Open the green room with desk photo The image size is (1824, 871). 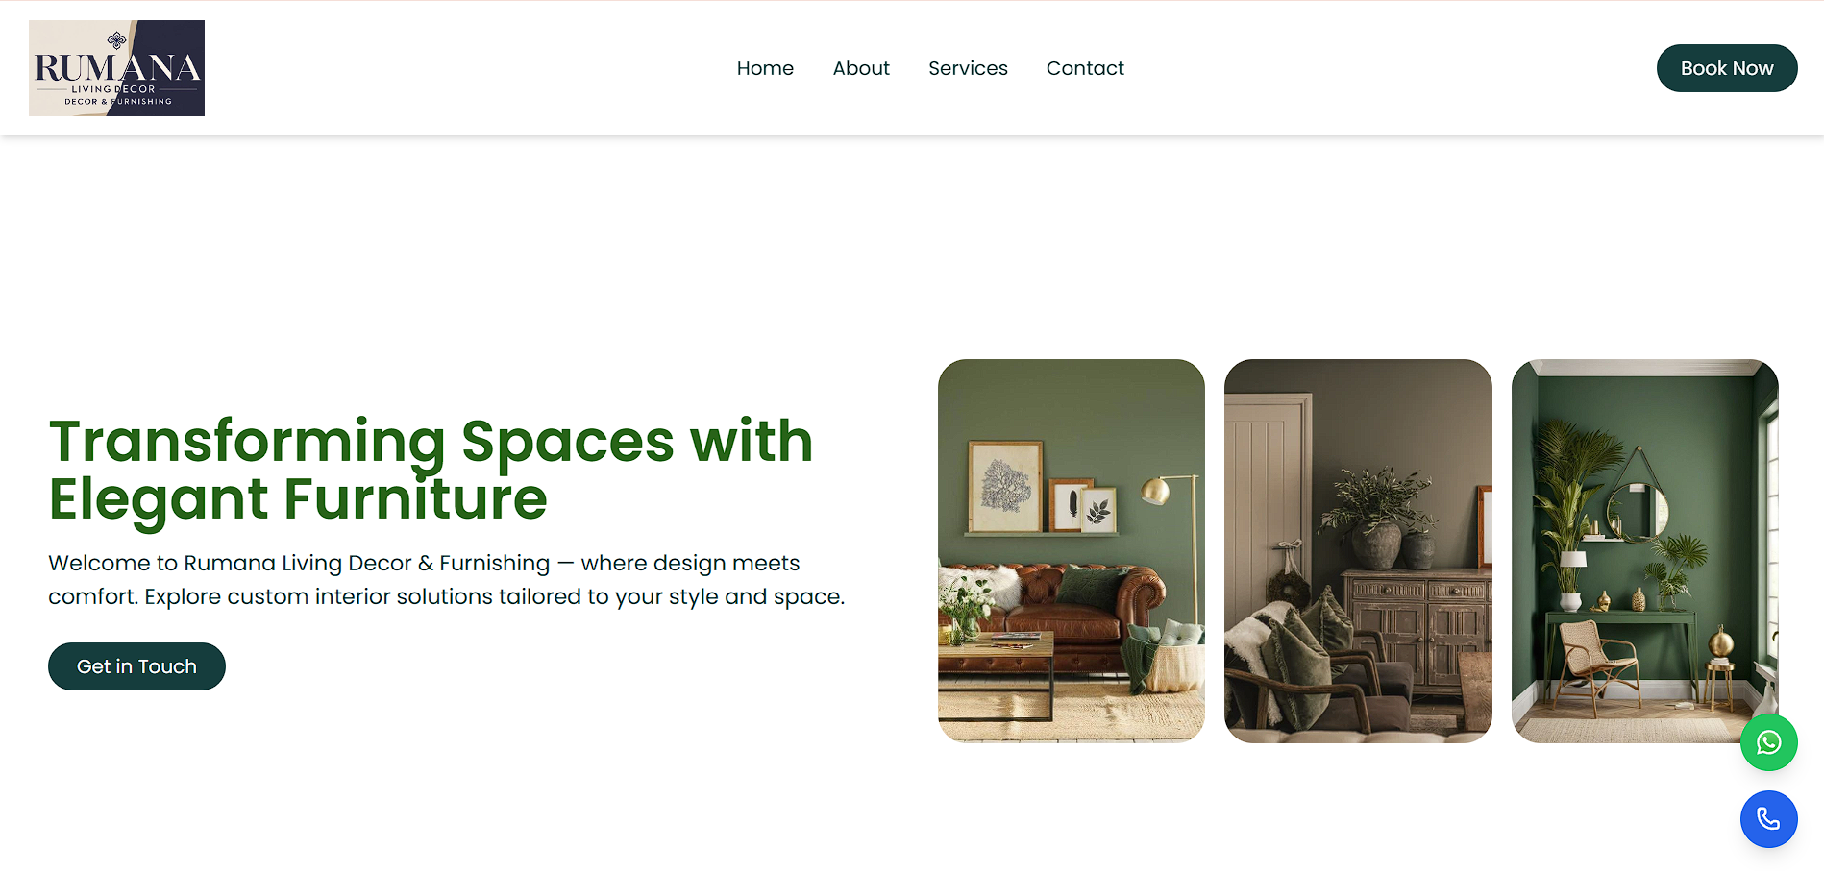(1645, 550)
